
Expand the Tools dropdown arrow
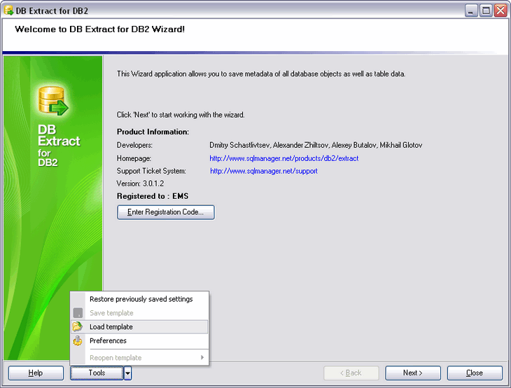[128, 373]
